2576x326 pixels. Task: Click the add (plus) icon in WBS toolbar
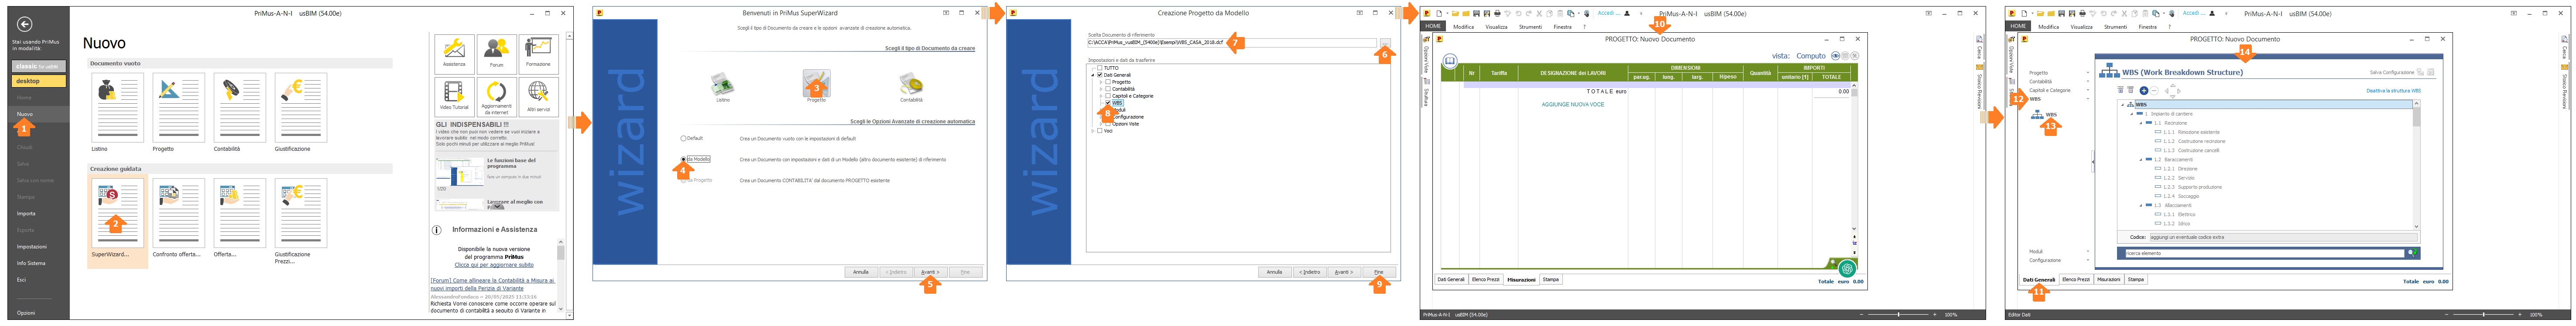click(2143, 91)
